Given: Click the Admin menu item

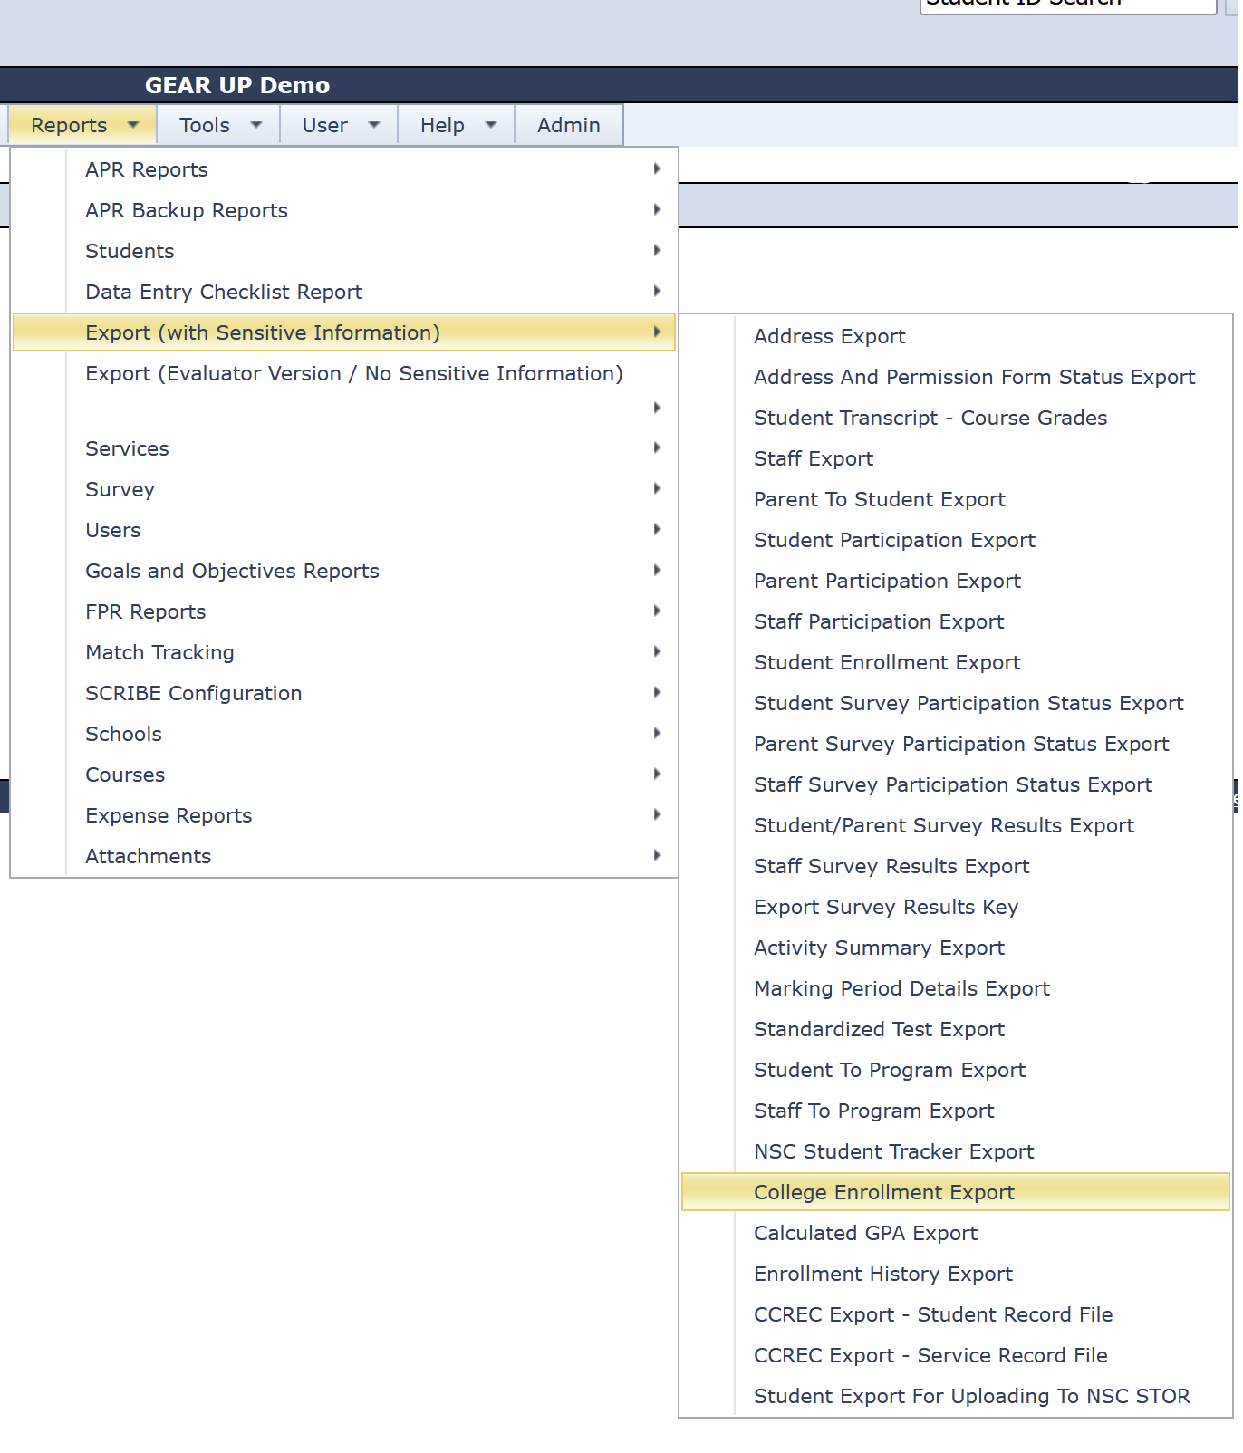Looking at the screenshot, I should 569,125.
